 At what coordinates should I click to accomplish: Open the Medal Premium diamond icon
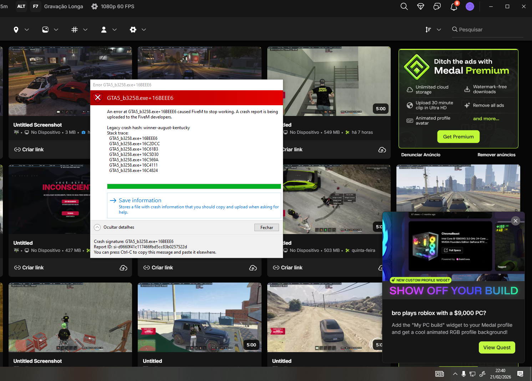pyautogui.click(x=421, y=6)
